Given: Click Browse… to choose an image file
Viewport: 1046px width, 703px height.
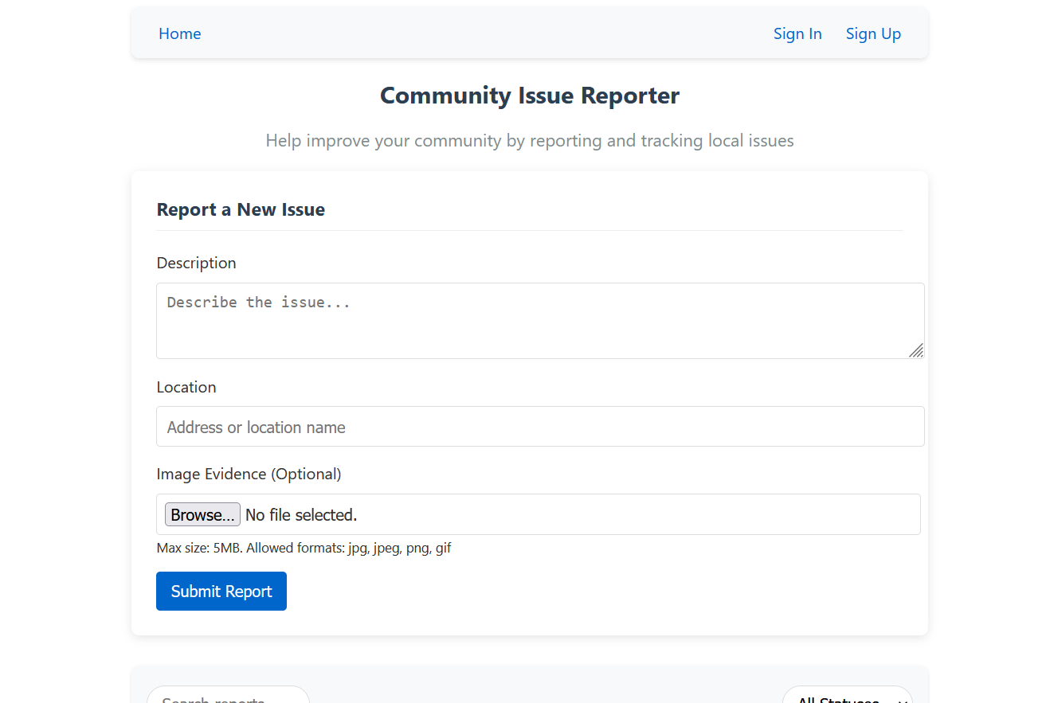Looking at the screenshot, I should 202,514.
